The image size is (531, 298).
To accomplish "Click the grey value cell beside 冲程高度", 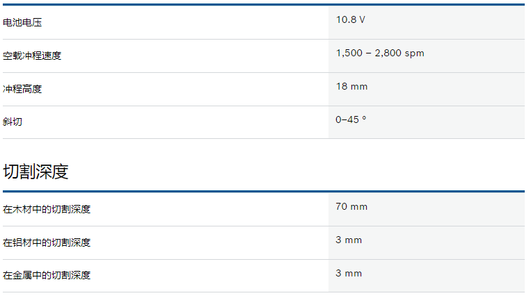I will coord(427,89).
